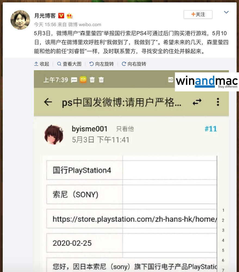Open the post options chevron menu
The height and width of the screenshot is (272, 239).
pyautogui.click(x=226, y=12)
